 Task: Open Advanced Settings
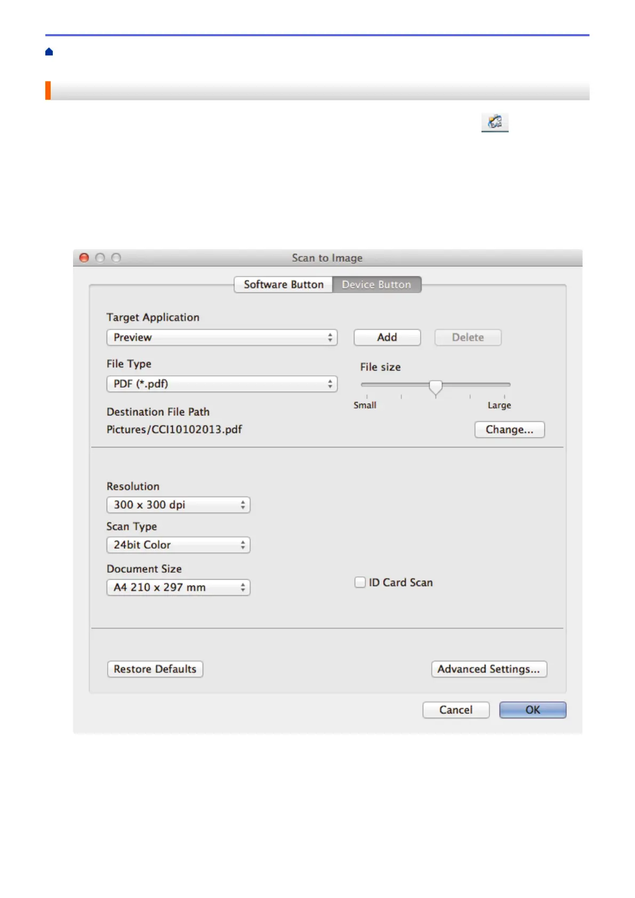489,669
